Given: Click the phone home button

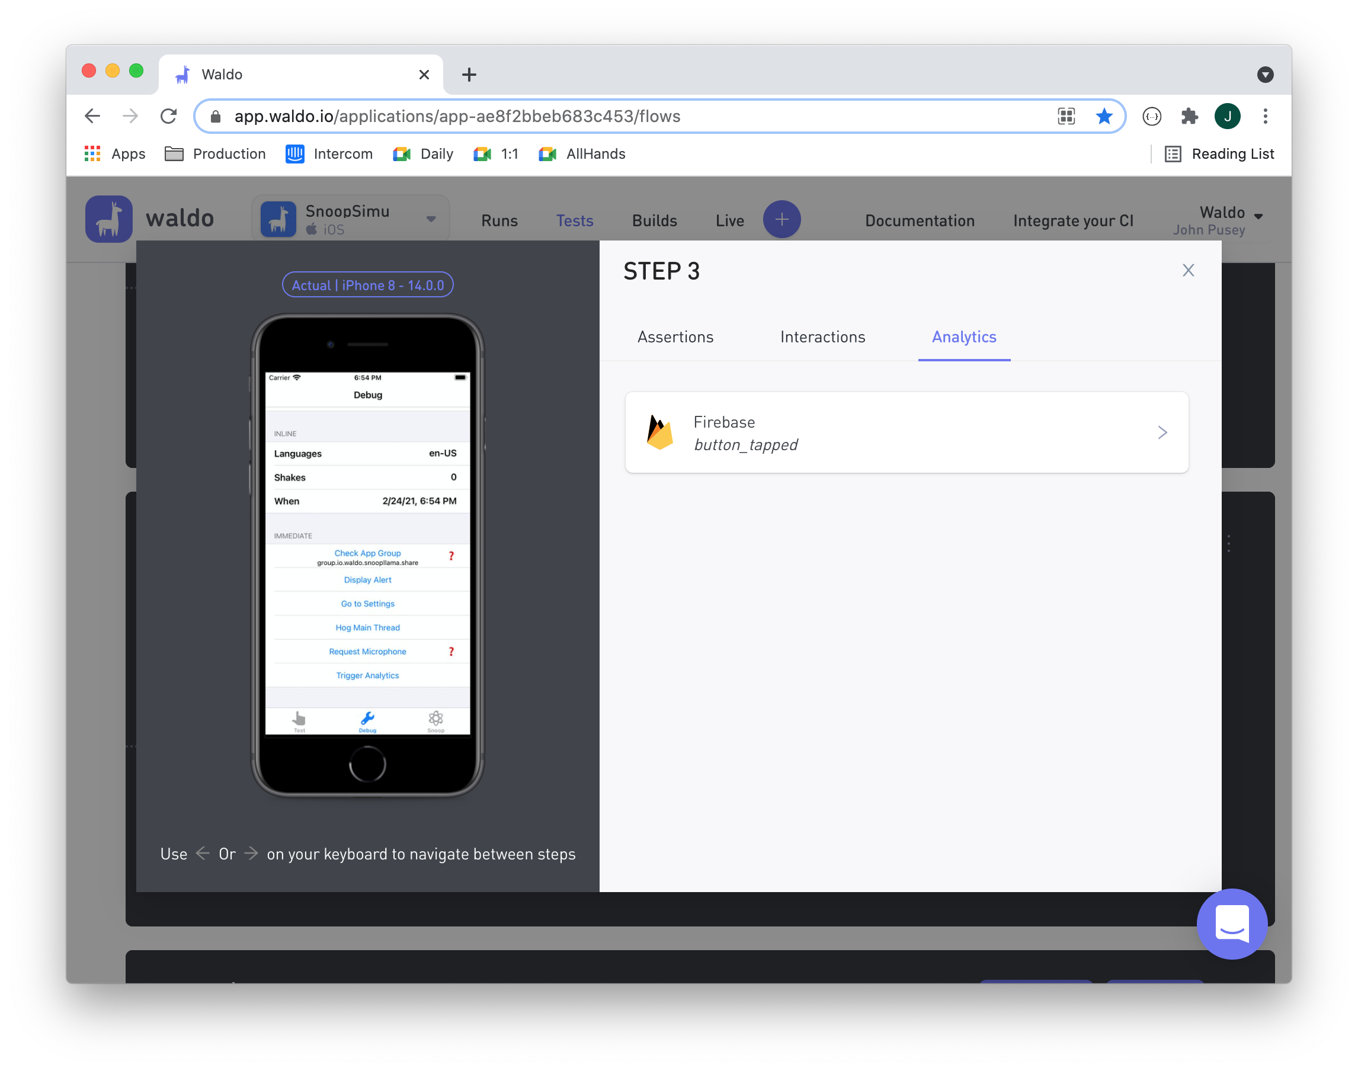Looking at the screenshot, I should click(367, 764).
